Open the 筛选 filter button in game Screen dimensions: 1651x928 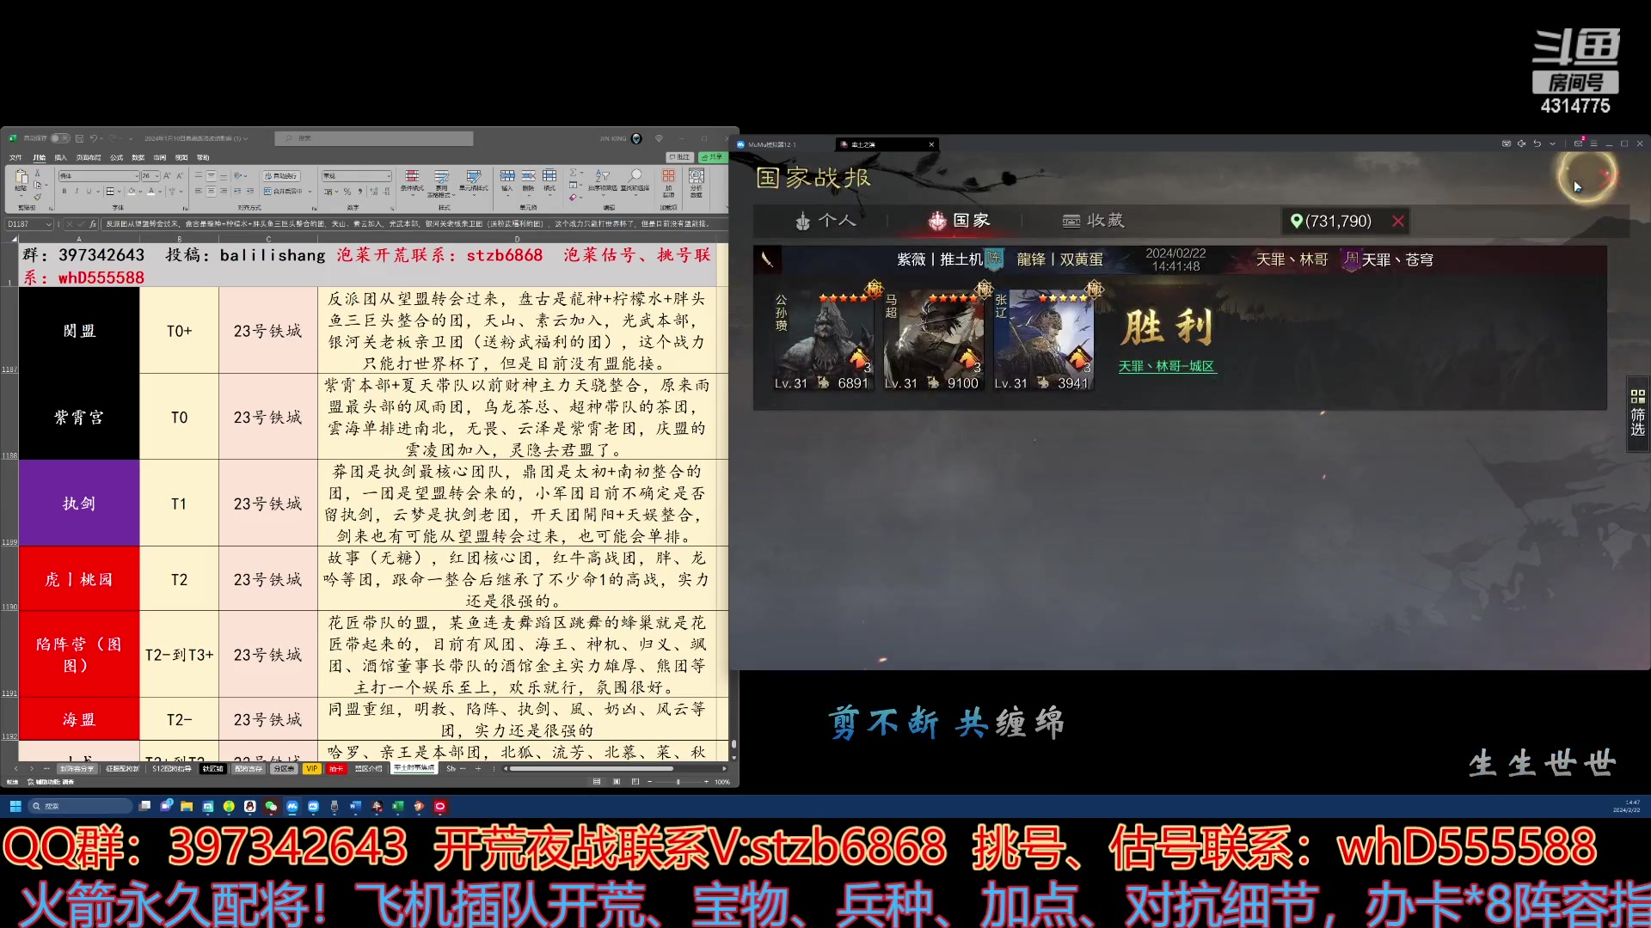coord(1637,413)
